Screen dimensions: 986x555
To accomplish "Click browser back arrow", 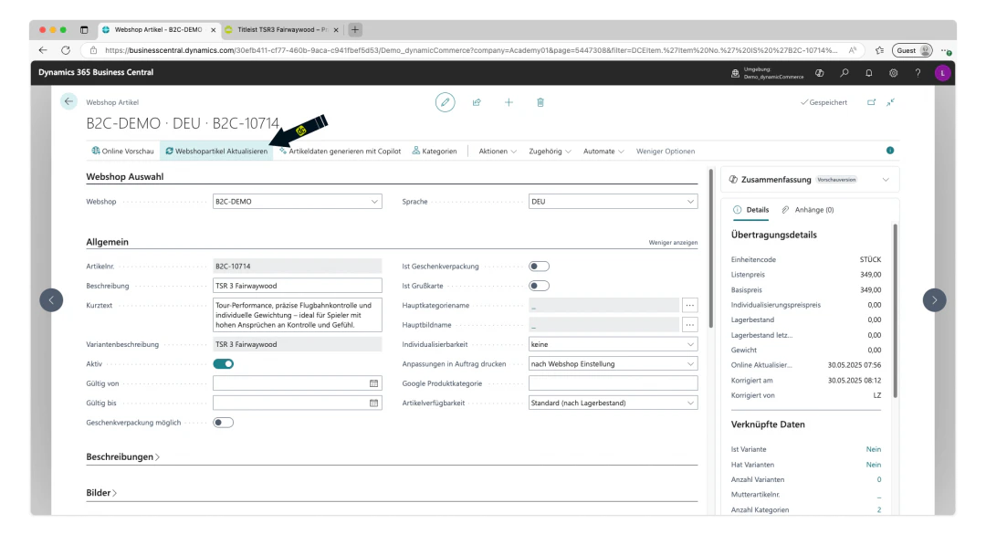I will tap(43, 50).
